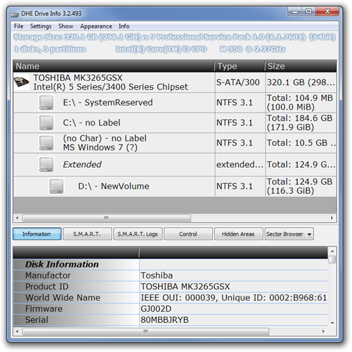This screenshot has height=352, width=352.
Task: Click the DHE Drive Info title bar icon
Action: [x=15, y=14]
